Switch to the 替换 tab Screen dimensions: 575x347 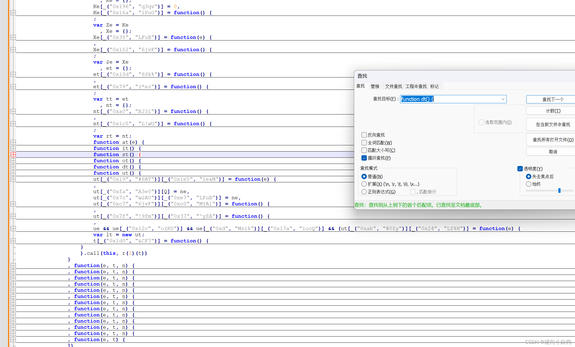[375, 86]
